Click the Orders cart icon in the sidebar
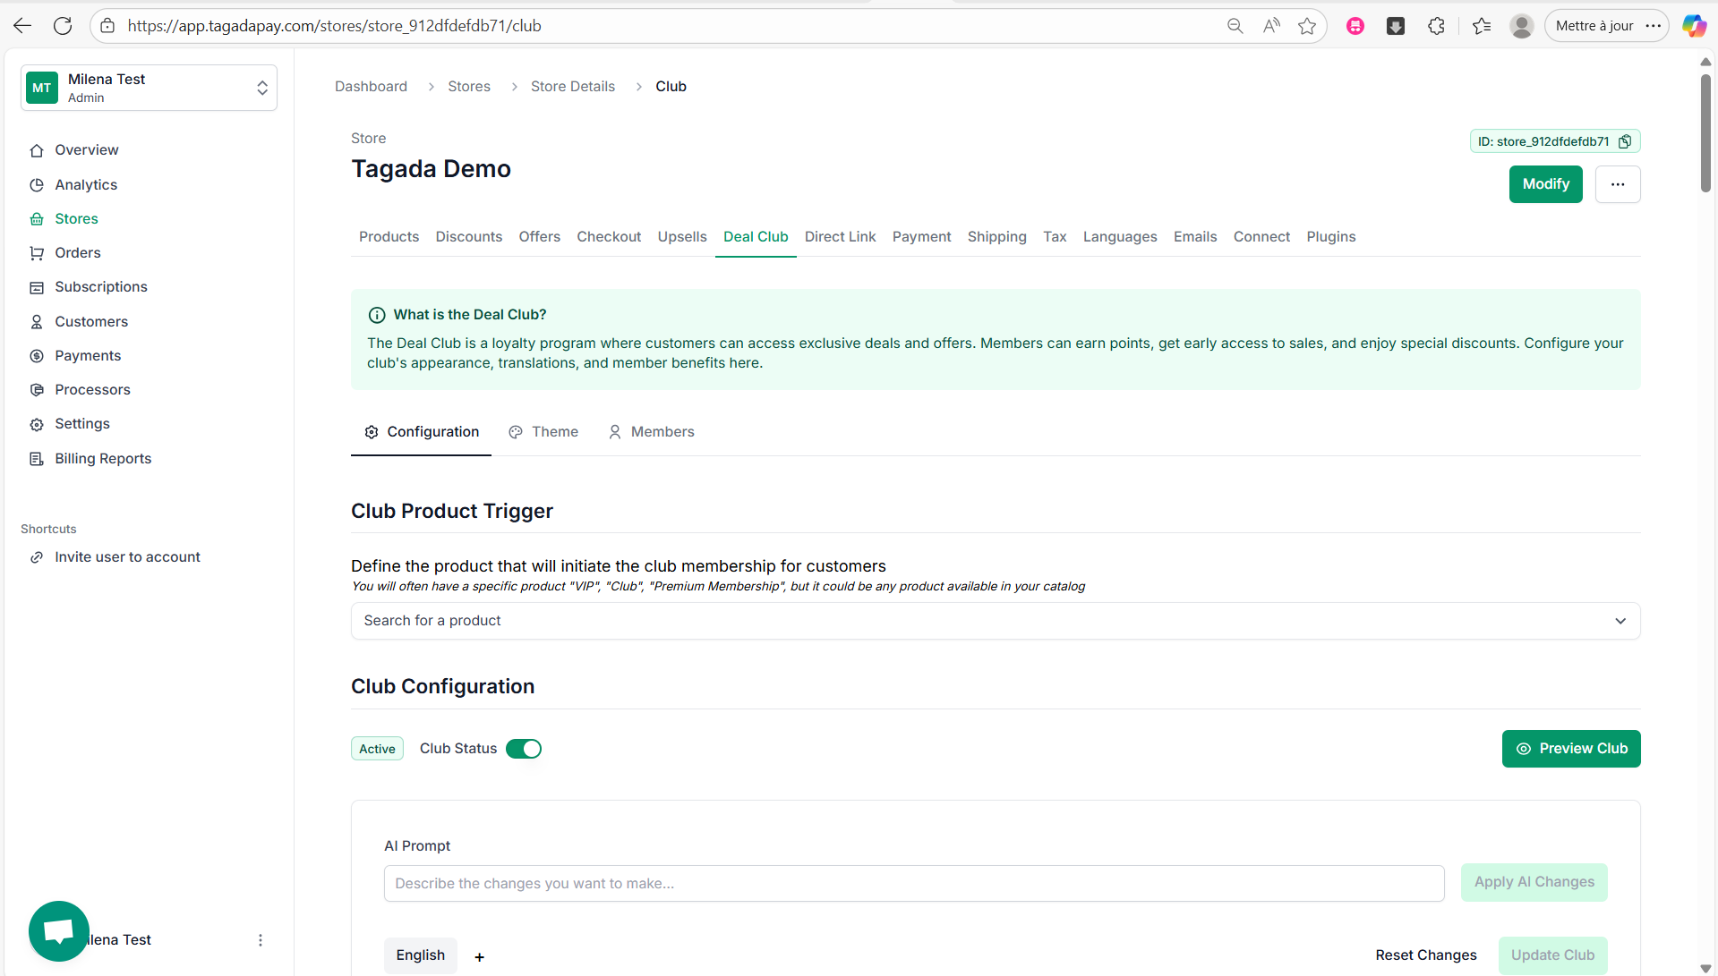Image resolution: width=1718 pixels, height=976 pixels. point(37,253)
